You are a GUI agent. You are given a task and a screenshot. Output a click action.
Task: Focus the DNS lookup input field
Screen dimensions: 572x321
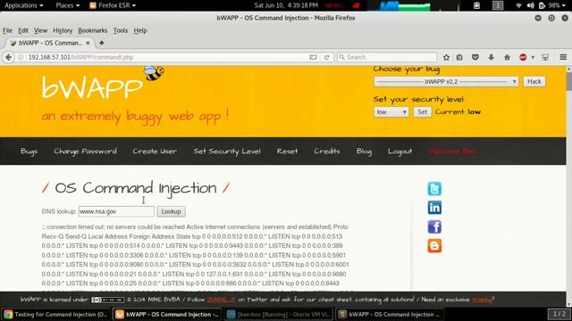(x=116, y=211)
